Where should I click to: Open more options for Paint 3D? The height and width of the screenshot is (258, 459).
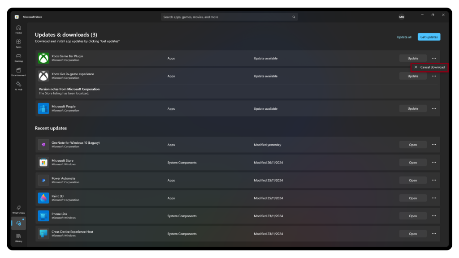click(434, 198)
